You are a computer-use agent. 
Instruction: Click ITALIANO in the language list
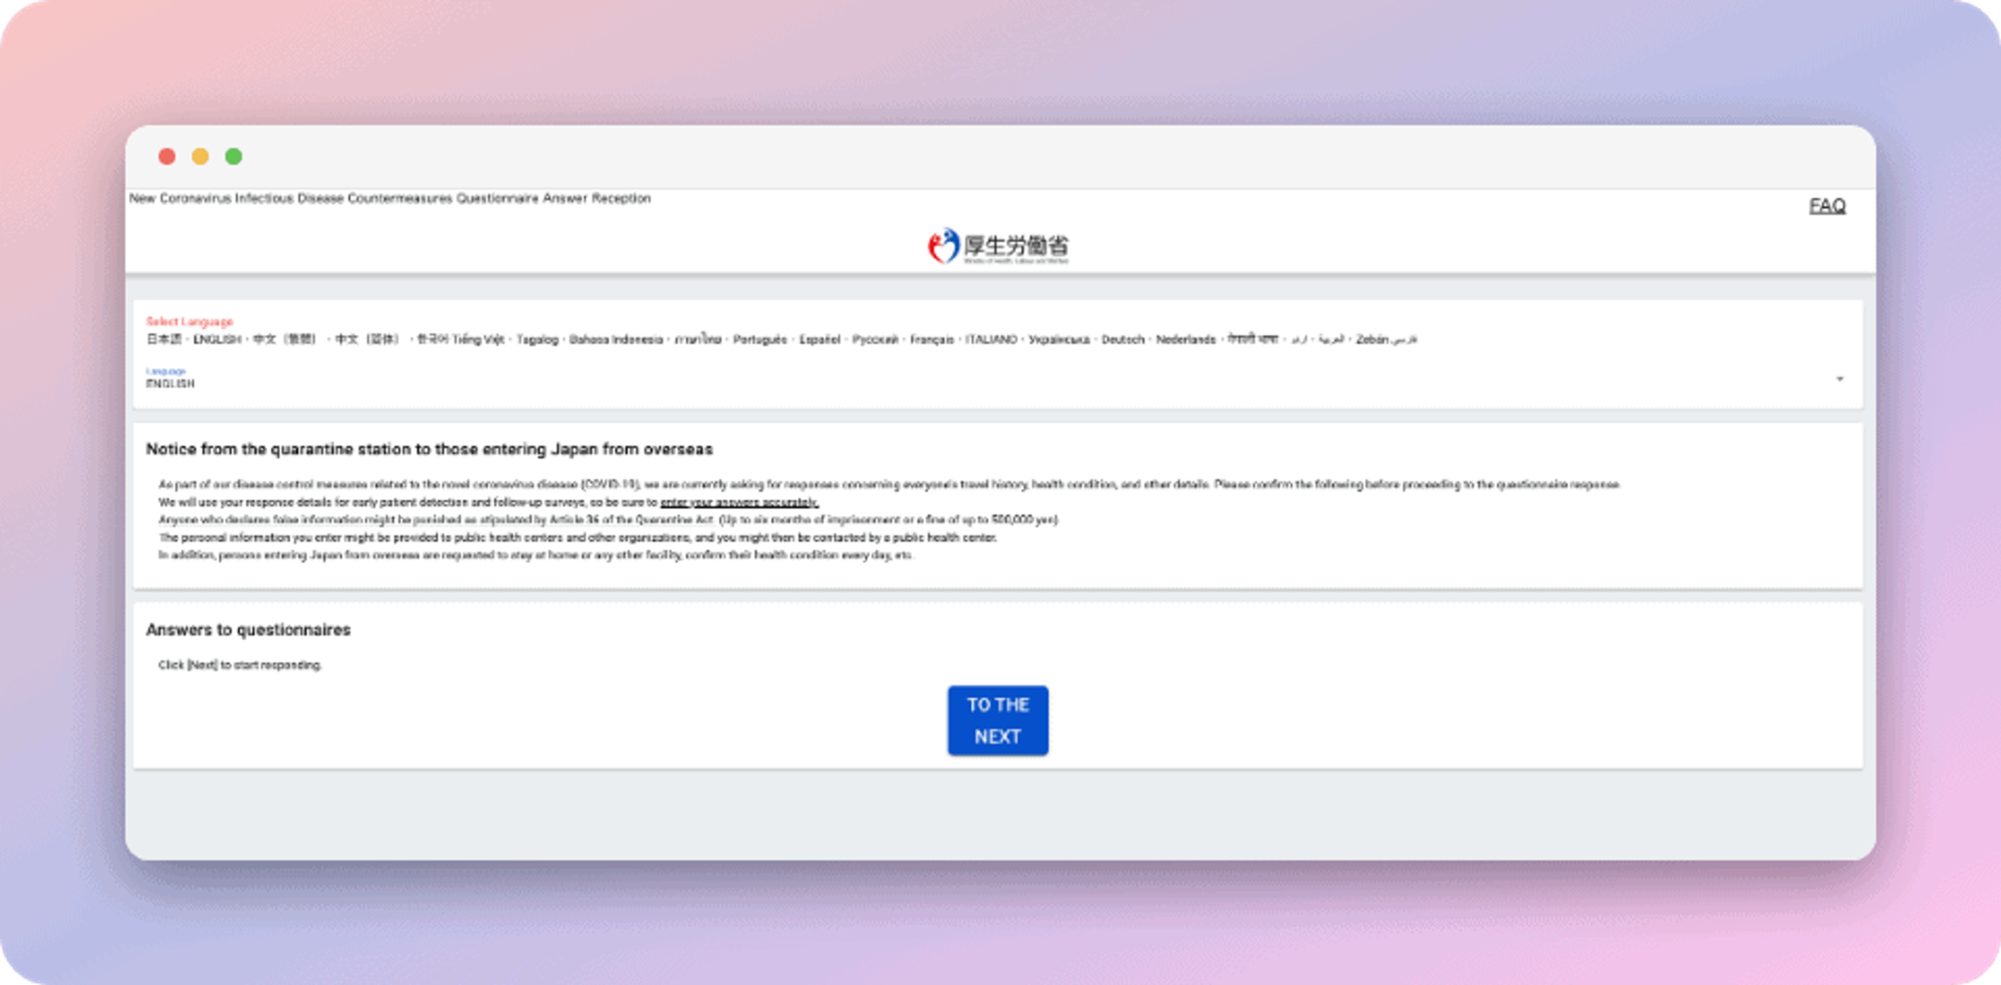[x=991, y=339]
